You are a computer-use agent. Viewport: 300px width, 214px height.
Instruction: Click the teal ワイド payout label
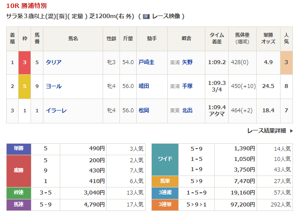(x=165, y=159)
